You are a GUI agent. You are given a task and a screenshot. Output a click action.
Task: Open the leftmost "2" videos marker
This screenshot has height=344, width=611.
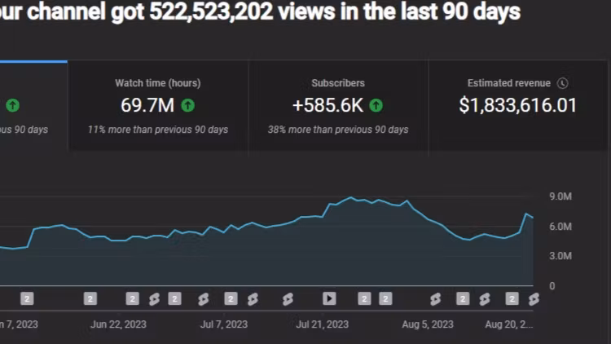point(27,298)
